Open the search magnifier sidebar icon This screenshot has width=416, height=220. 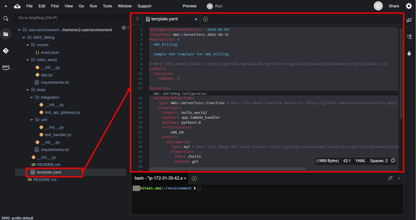[6, 19]
